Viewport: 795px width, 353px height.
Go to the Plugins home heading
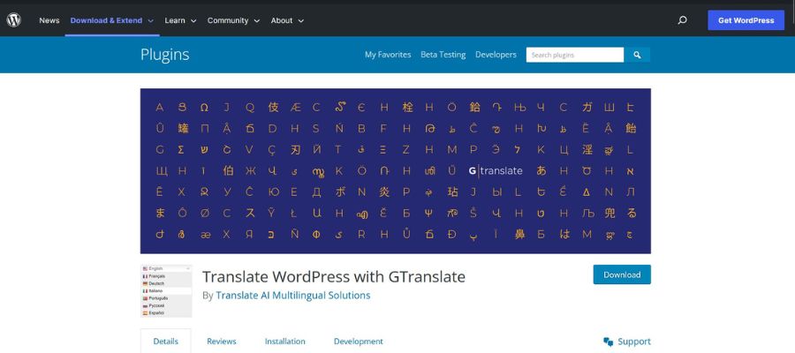[x=165, y=55]
